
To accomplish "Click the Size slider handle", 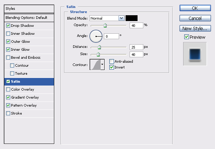I will click(98, 54).
